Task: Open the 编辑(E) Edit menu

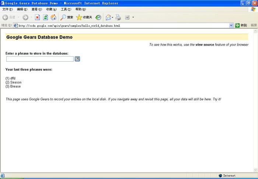Action: (22, 9)
